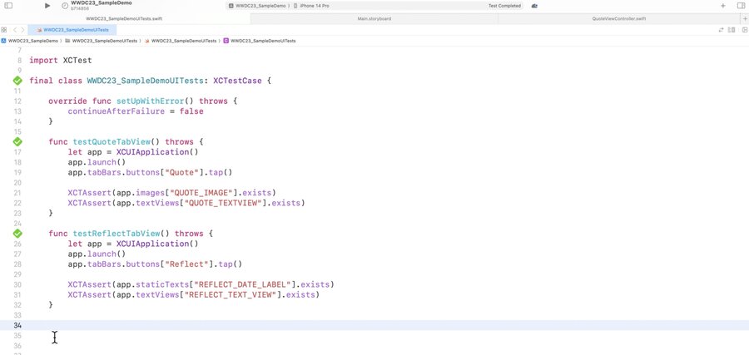749x355 pixels.
Task: Click the 'false' keyword on line 13
Action: point(191,111)
